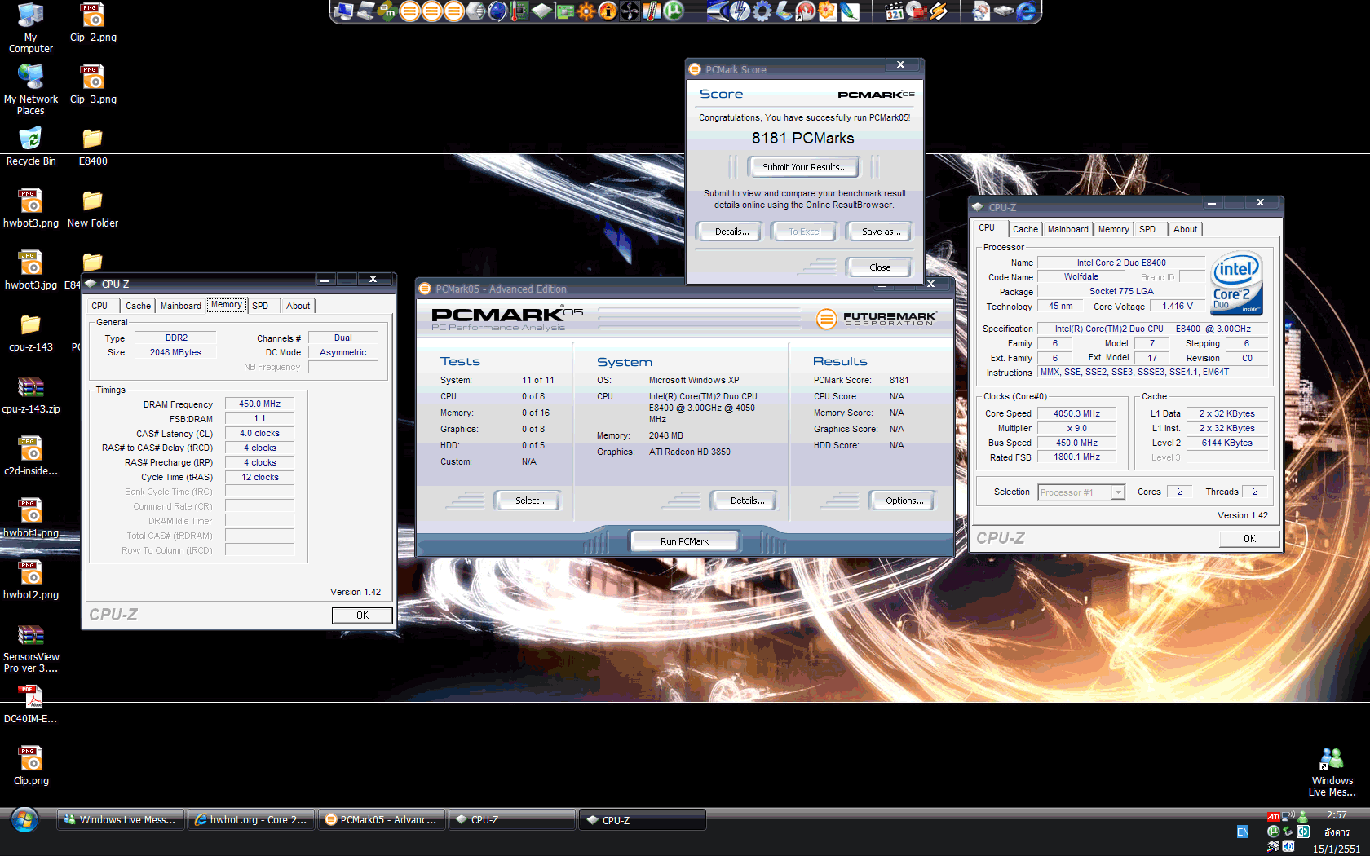This screenshot has height=856, width=1370.
Task: Click the orange info icon in dock
Action: click(608, 11)
